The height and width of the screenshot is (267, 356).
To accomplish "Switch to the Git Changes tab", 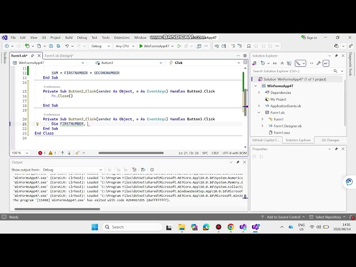I will (x=330, y=140).
